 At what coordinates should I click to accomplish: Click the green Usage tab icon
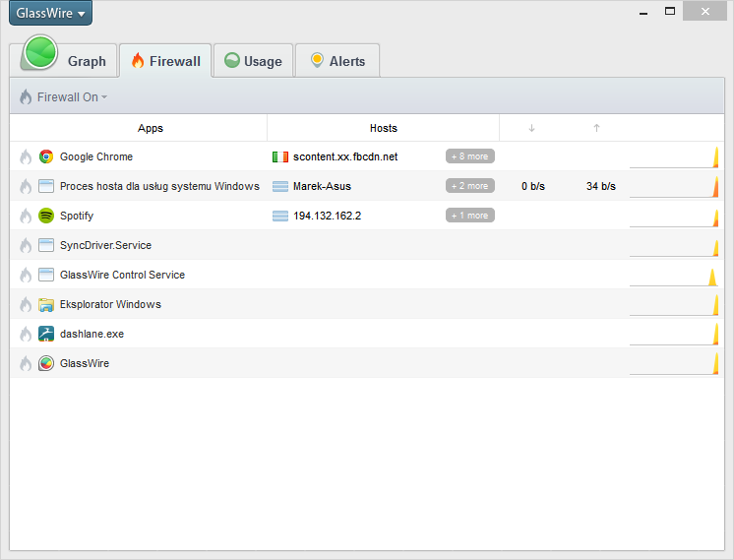(232, 60)
